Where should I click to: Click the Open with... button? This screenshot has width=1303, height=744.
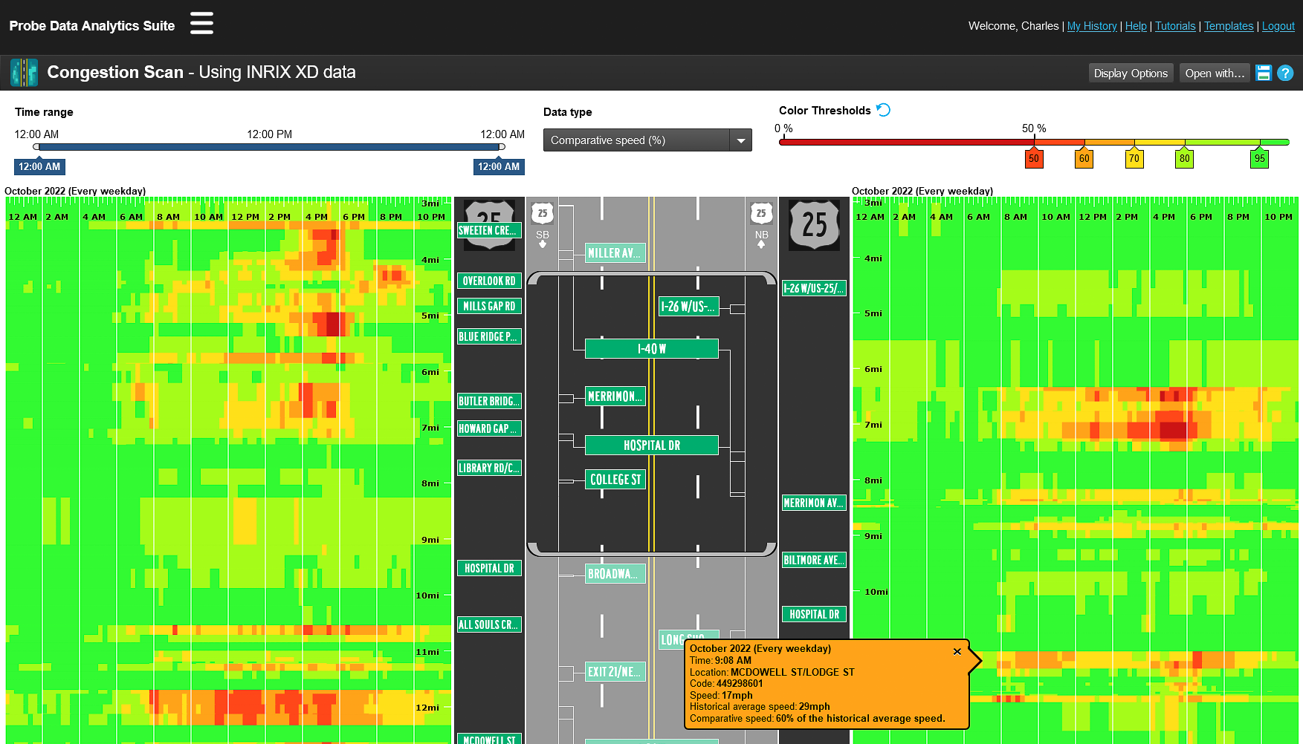click(x=1214, y=73)
